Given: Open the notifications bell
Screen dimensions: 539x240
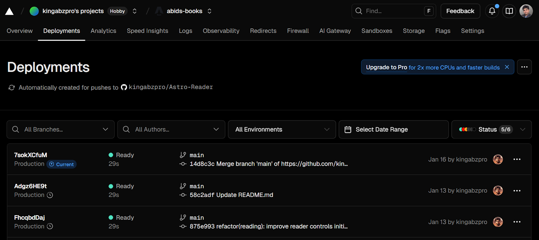Looking at the screenshot, I should click(492, 11).
